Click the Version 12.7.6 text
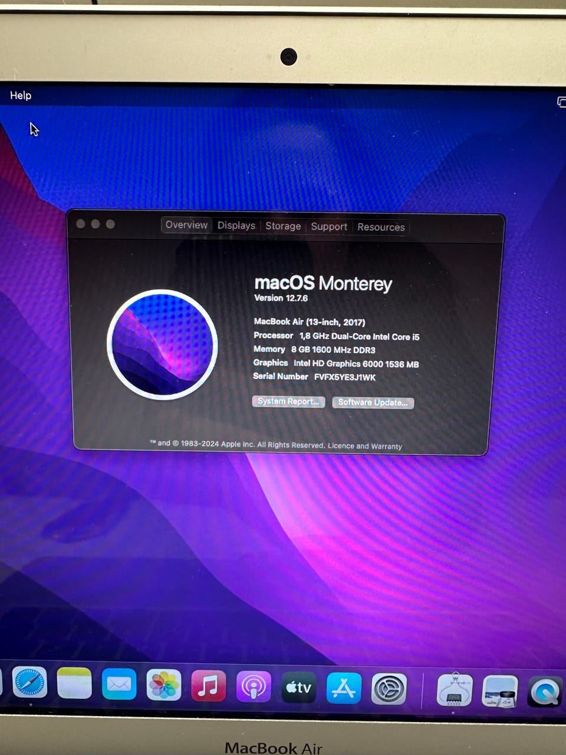The width and height of the screenshot is (566, 755). [281, 298]
